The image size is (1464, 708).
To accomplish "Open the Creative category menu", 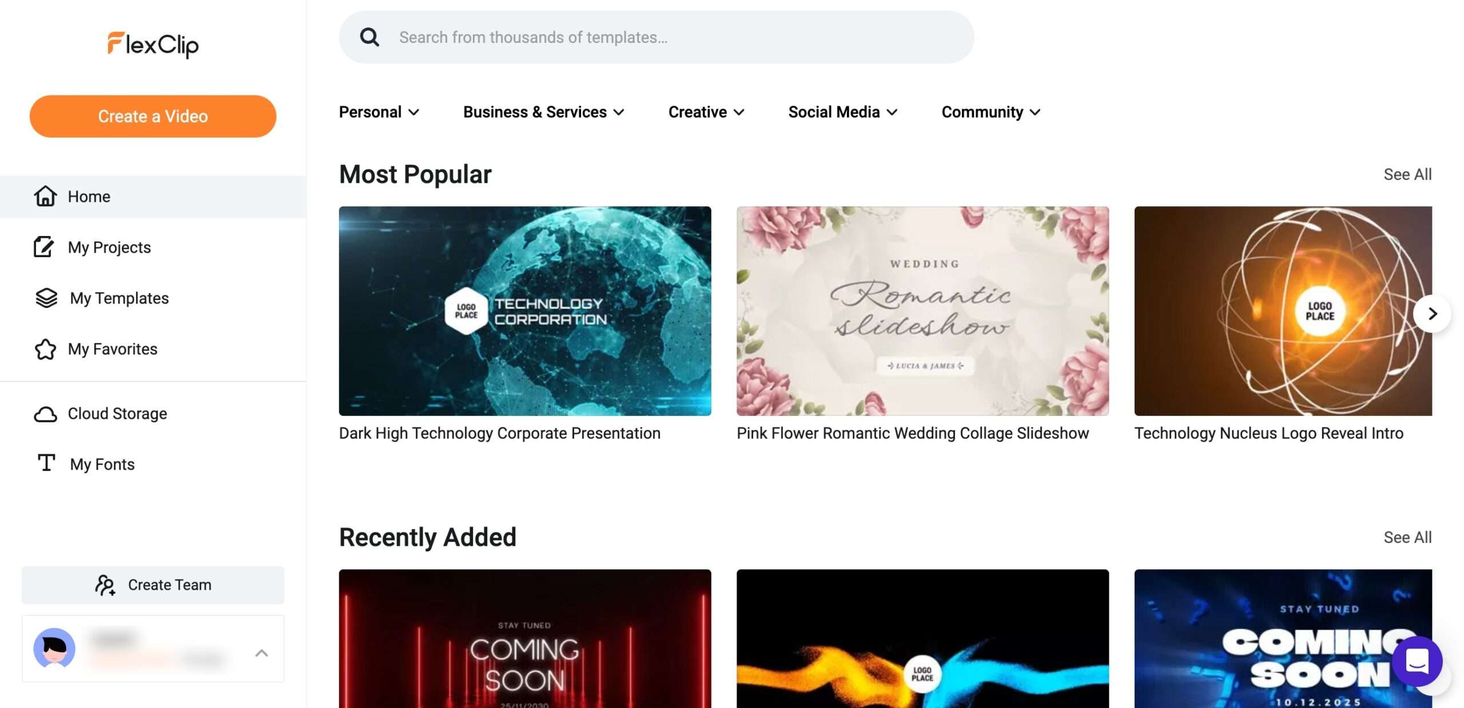I will click(x=706, y=112).
